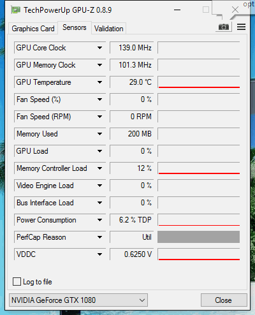255x315 pixels.
Task: Click the GPU Load value field
Action: coord(131,151)
